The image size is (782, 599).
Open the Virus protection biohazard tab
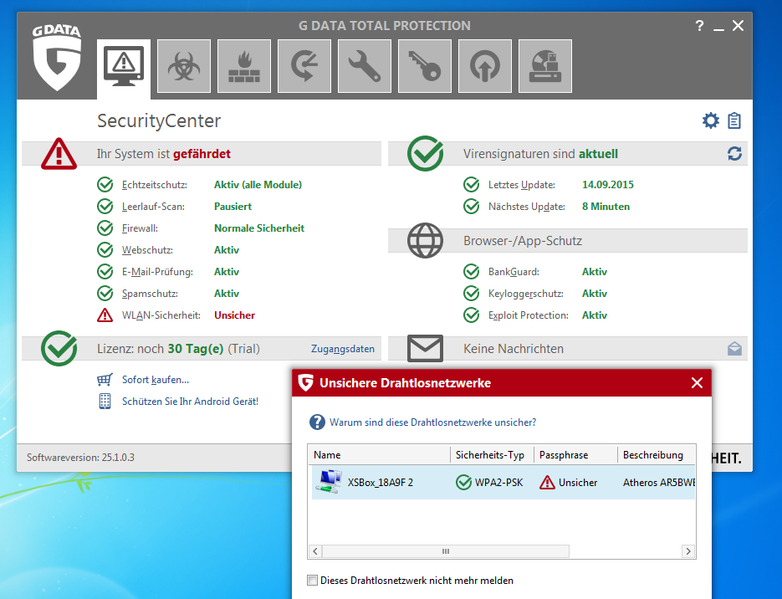pos(184,66)
